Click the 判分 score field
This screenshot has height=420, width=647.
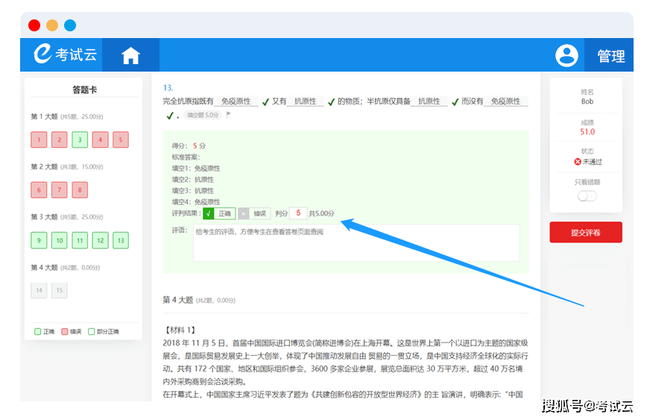[x=298, y=213]
